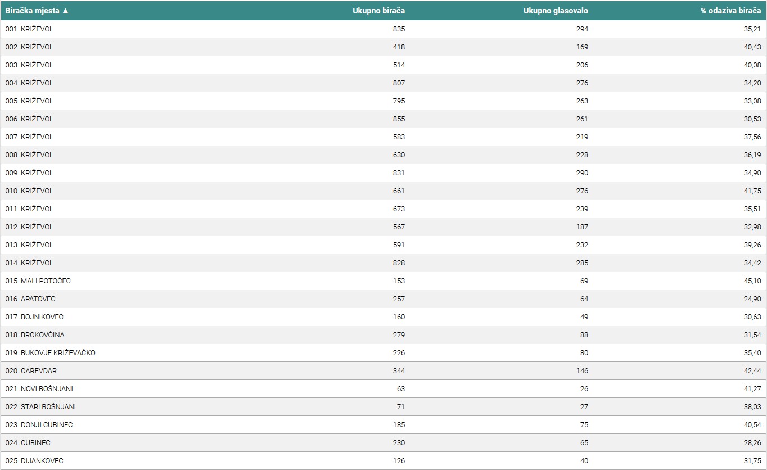Click the 024. CUBINEC entry
The width and height of the screenshot is (767, 470).
28,442
